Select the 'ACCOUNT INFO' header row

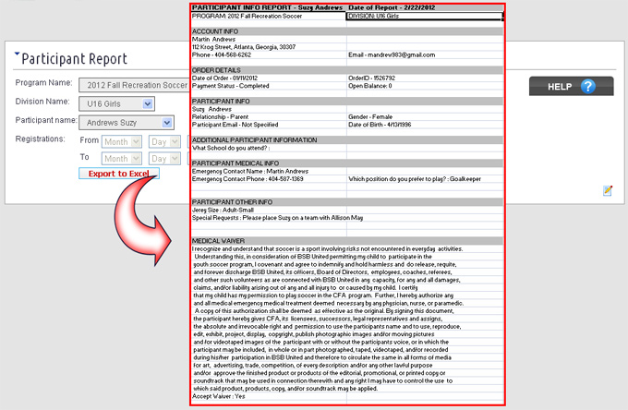[347, 31]
